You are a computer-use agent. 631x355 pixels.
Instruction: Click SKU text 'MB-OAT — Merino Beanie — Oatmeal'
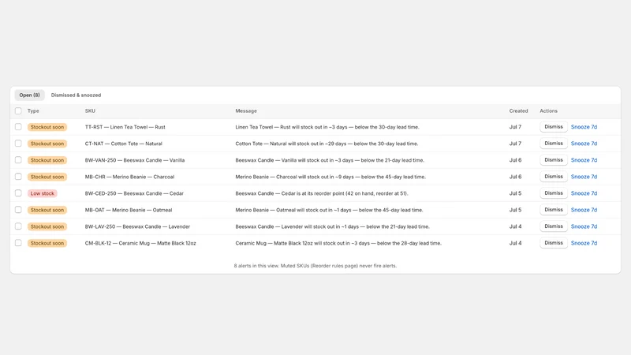pos(129,210)
